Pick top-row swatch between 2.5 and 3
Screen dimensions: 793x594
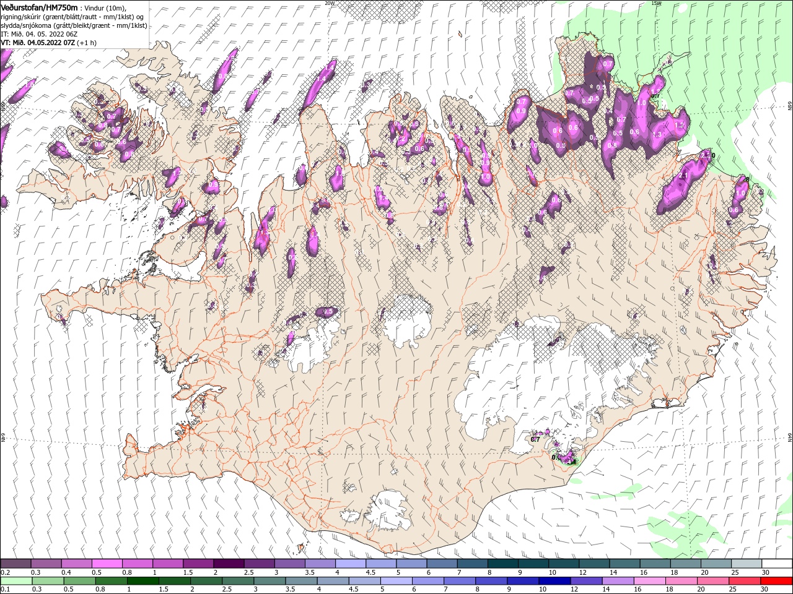[x=259, y=563]
